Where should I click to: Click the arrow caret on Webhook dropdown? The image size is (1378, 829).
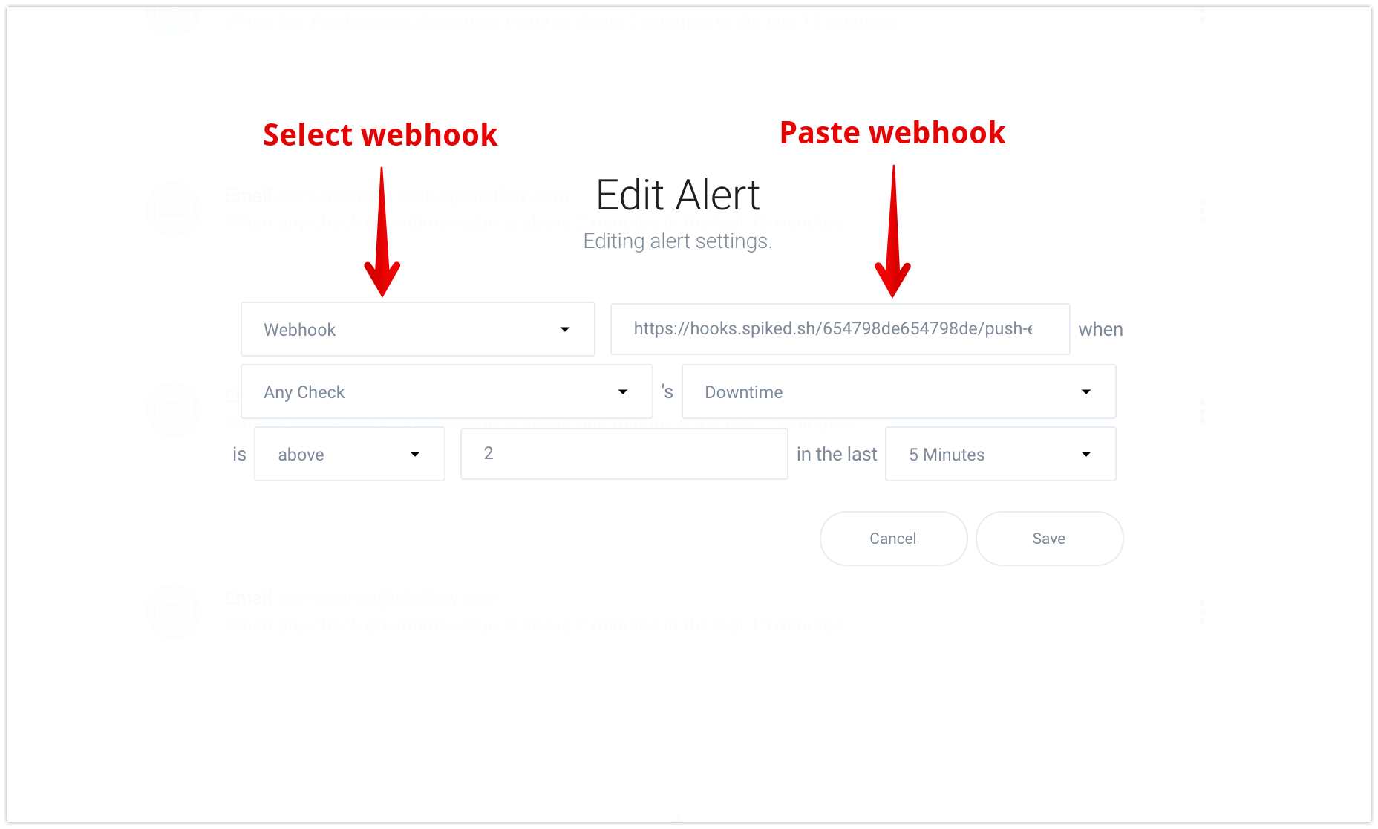pyautogui.click(x=565, y=329)
